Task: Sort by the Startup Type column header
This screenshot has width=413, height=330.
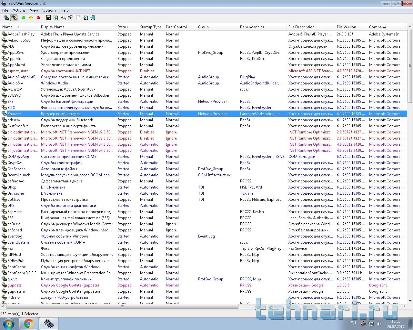Action: tap(151, 27)
